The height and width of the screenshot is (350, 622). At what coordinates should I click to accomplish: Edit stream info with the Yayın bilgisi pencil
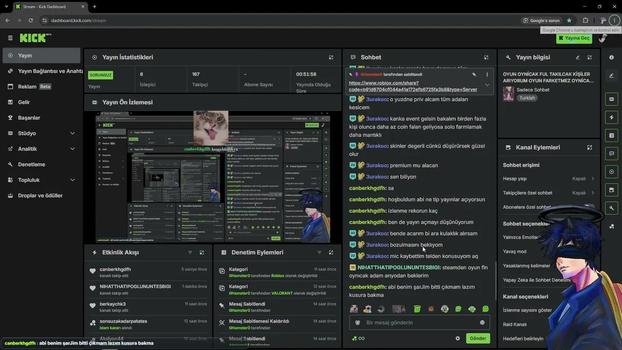tap(578, 57)
